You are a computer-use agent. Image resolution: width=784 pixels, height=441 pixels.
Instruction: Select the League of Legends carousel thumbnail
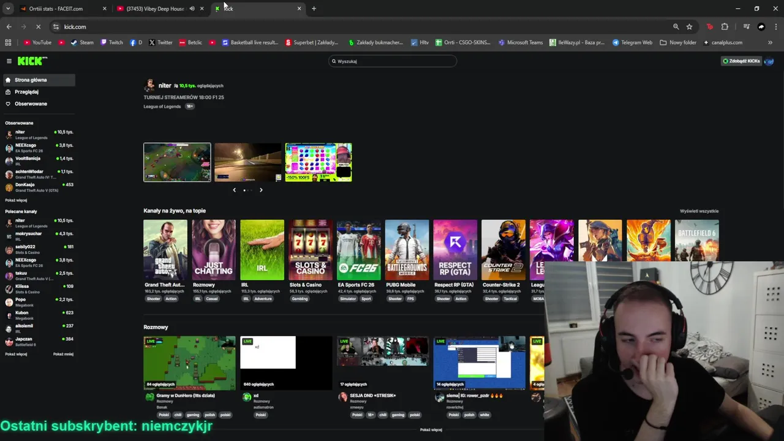pos(177,162)
